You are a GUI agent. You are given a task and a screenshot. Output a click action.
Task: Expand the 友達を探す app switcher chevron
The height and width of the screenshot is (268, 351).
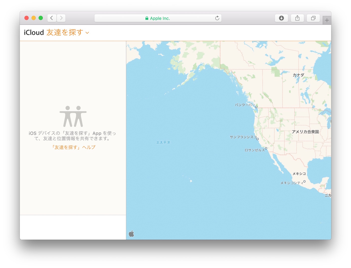point(87,33)
